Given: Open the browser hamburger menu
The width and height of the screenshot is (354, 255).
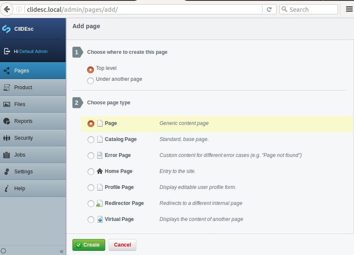Looking at the screenshot, I should click(349, 9).
